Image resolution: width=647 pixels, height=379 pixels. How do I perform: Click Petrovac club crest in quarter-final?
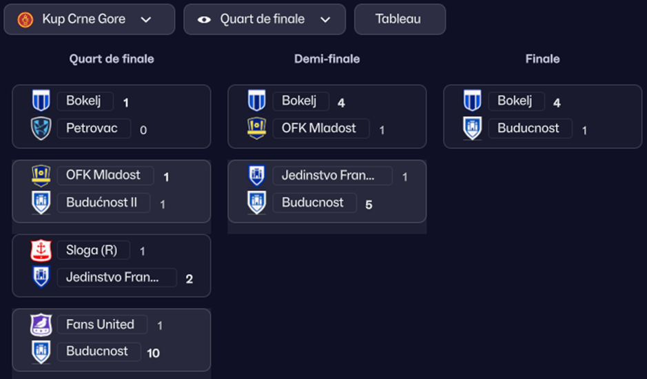[41, 129]
